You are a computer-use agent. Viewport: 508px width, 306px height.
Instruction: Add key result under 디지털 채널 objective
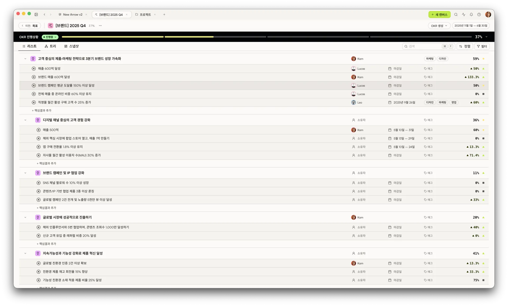point(46,163)
